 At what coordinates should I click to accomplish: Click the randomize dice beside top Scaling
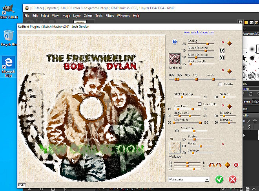tap(230, 43)
